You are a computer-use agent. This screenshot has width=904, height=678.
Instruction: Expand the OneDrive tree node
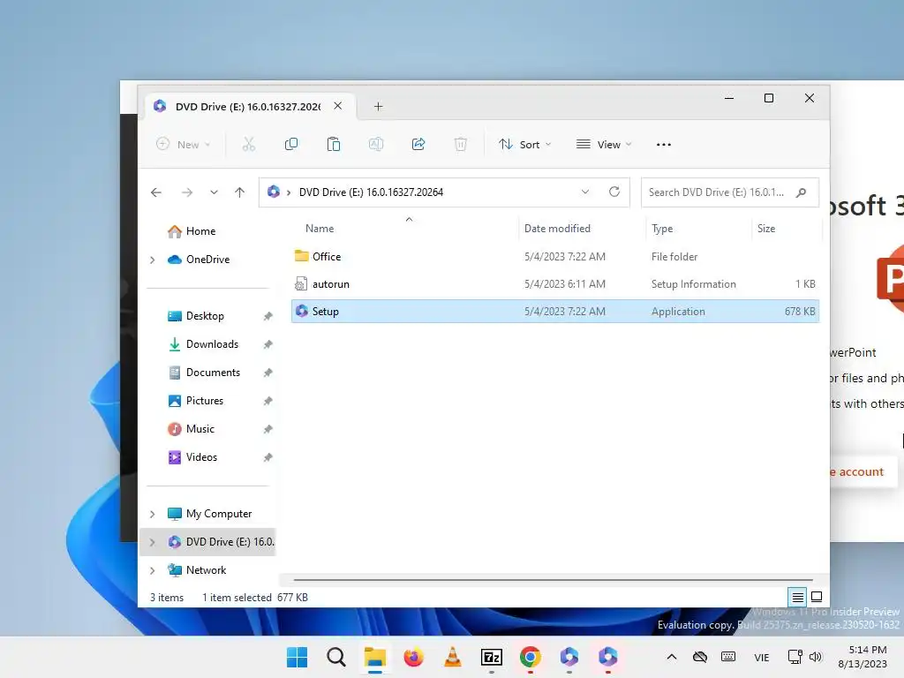(x=152, y=260)
